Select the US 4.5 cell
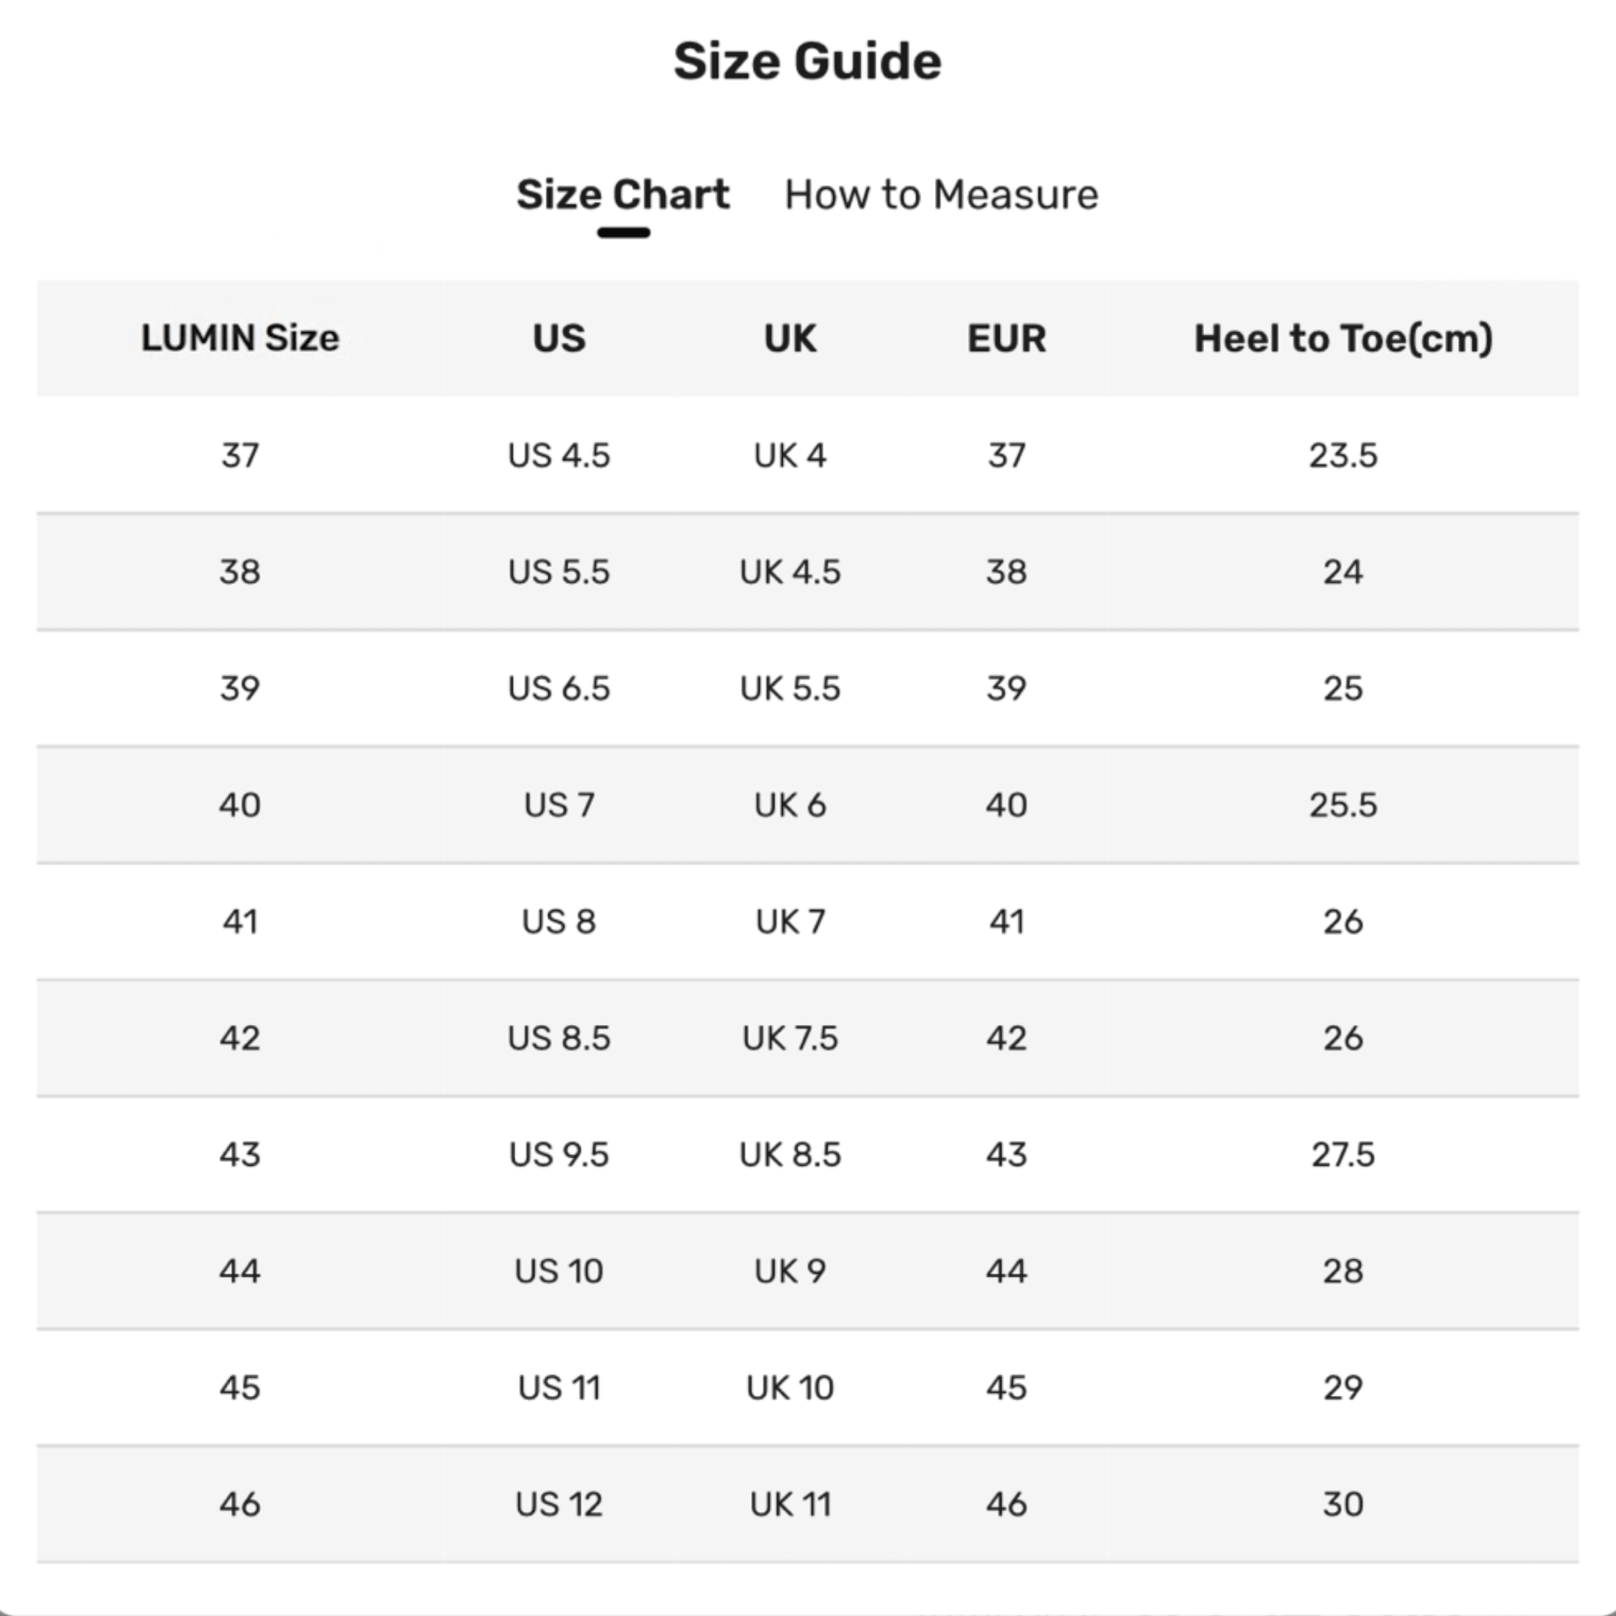 pyautogui.click(x=559, y=456)
